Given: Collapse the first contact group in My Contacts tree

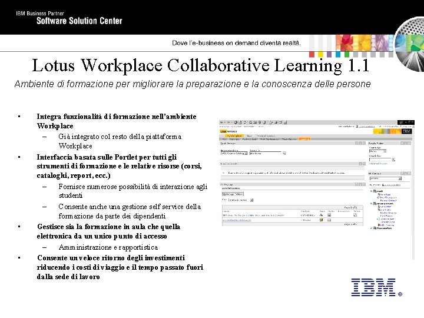Looking at the screenshot, I should point(371,191).
